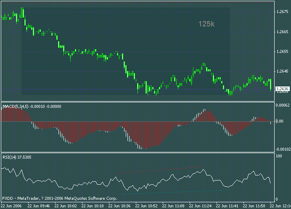Click the 22 Jun 11:58 time label
The image size is (291, 209).
click(254, 206)
